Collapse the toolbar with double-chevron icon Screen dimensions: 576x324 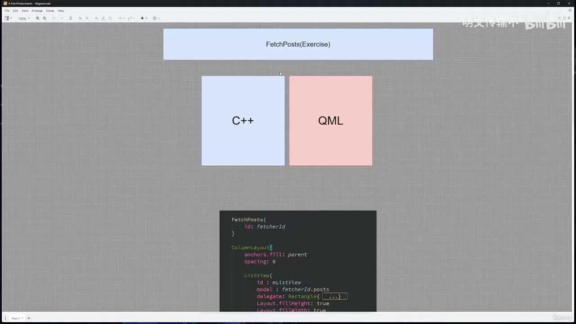pos(570,18)
